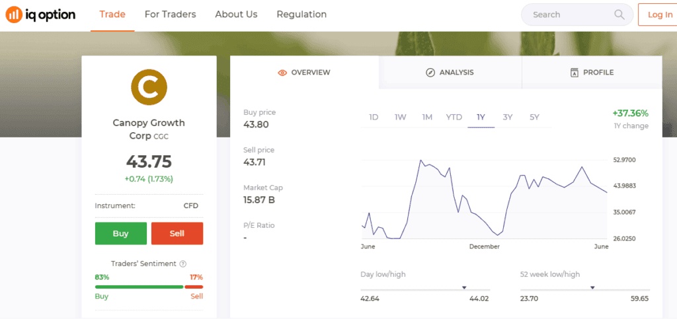Click the December chart axis label
This screenshot has width=677, height=319.
485,247
